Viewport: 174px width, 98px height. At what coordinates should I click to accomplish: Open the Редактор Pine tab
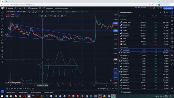(23, 93)
